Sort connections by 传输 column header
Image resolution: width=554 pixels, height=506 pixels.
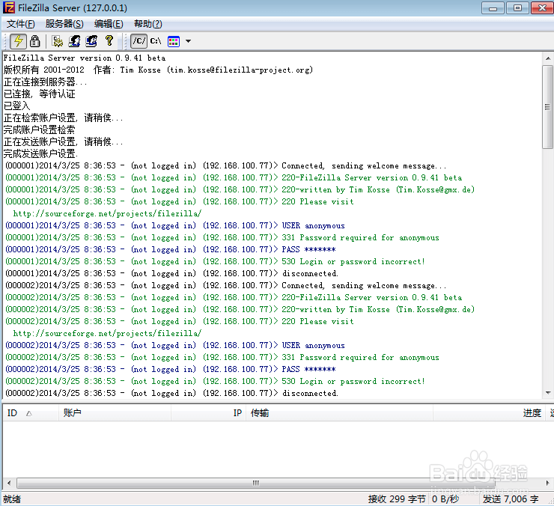(x=339, y=413)
